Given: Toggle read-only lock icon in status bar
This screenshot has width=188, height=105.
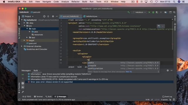Looking at the screenshot, I should point(170,99).
